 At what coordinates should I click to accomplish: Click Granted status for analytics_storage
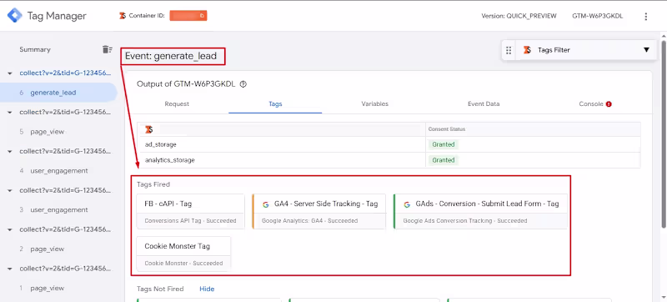[x=444, y=160]
